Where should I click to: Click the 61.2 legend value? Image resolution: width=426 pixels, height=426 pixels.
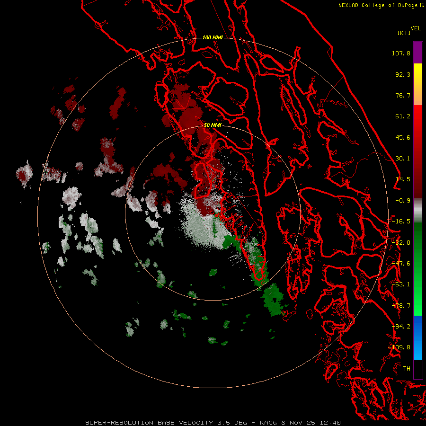[403, 116]
